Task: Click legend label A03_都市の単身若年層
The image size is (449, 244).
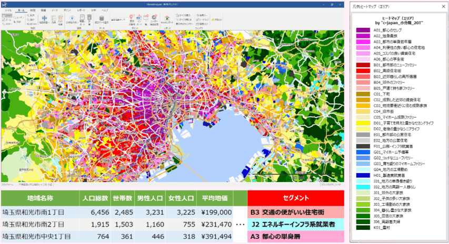Action: pyautogui.click(x=392, y=41)
